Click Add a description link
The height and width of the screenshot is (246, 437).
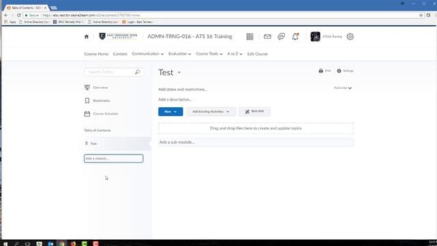175,99
